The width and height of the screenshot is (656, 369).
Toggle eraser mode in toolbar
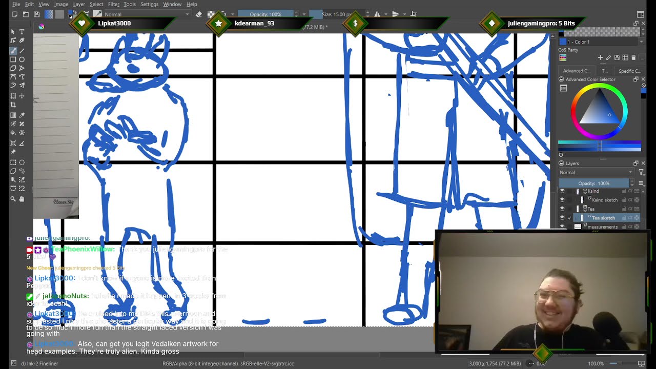(x=199, y=14)
